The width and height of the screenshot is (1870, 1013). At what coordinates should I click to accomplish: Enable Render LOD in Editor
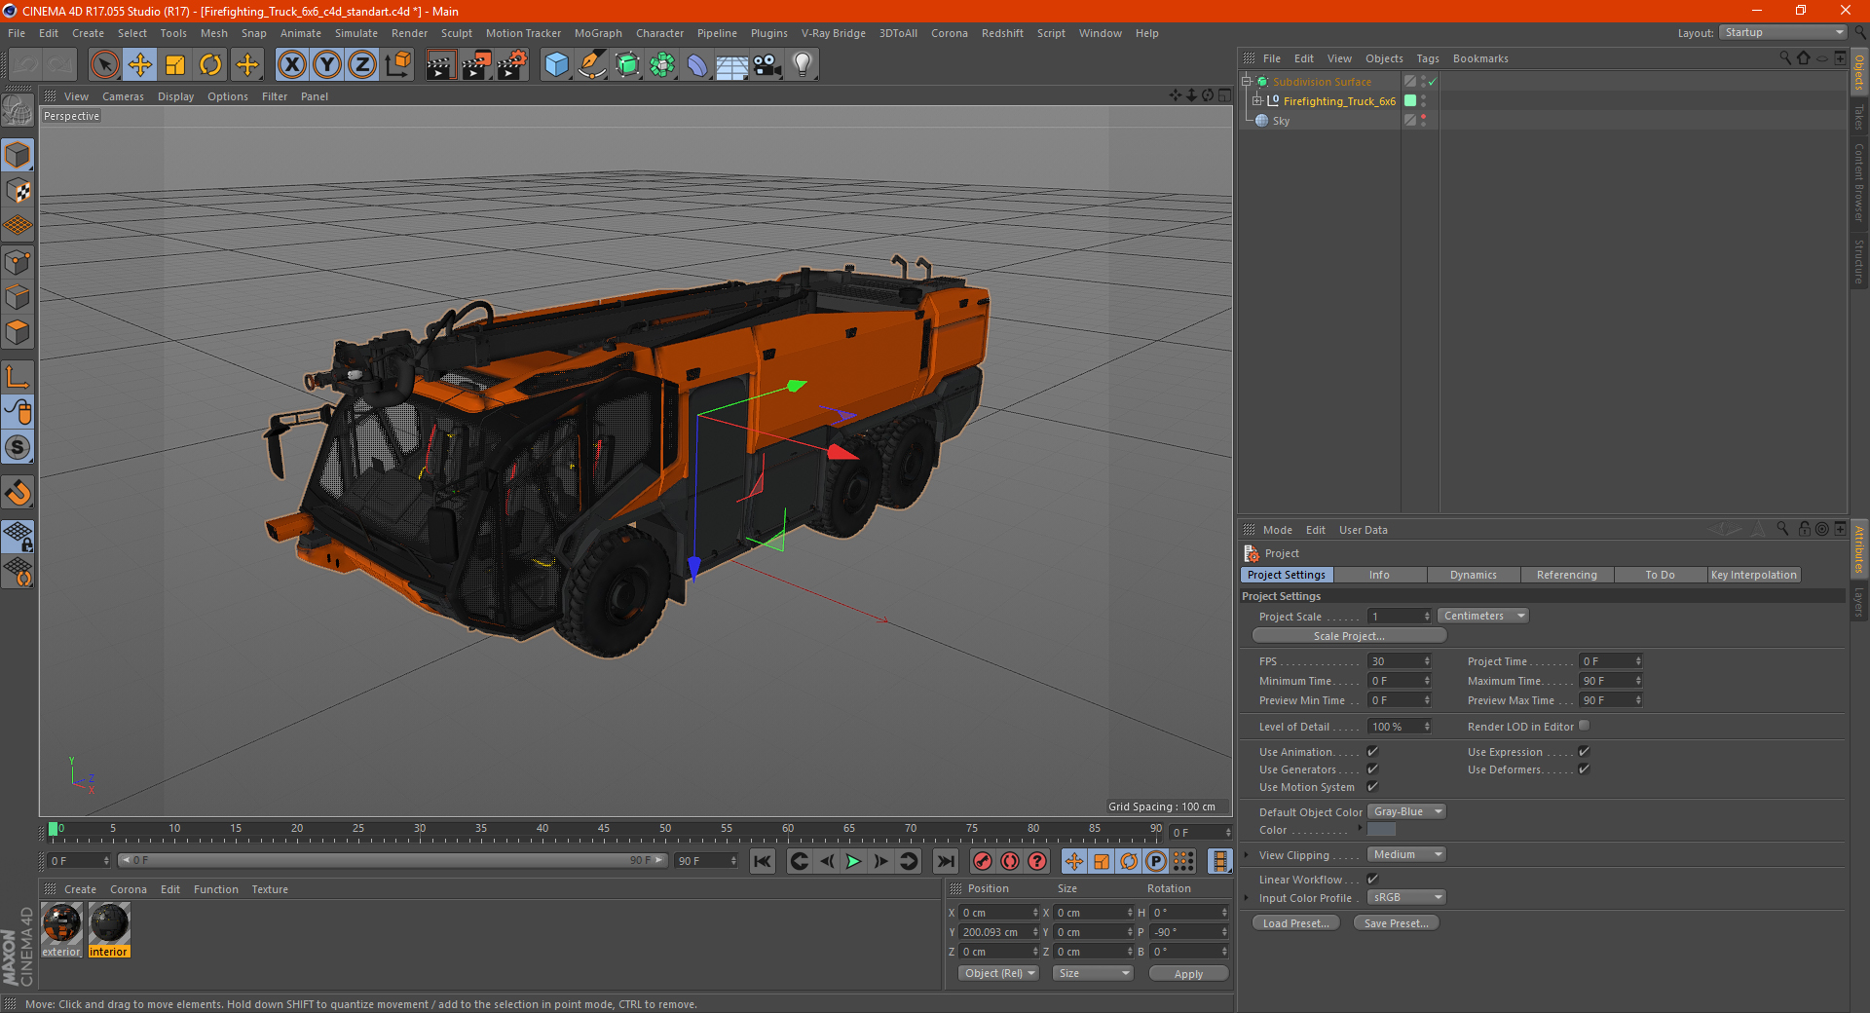1584,726
